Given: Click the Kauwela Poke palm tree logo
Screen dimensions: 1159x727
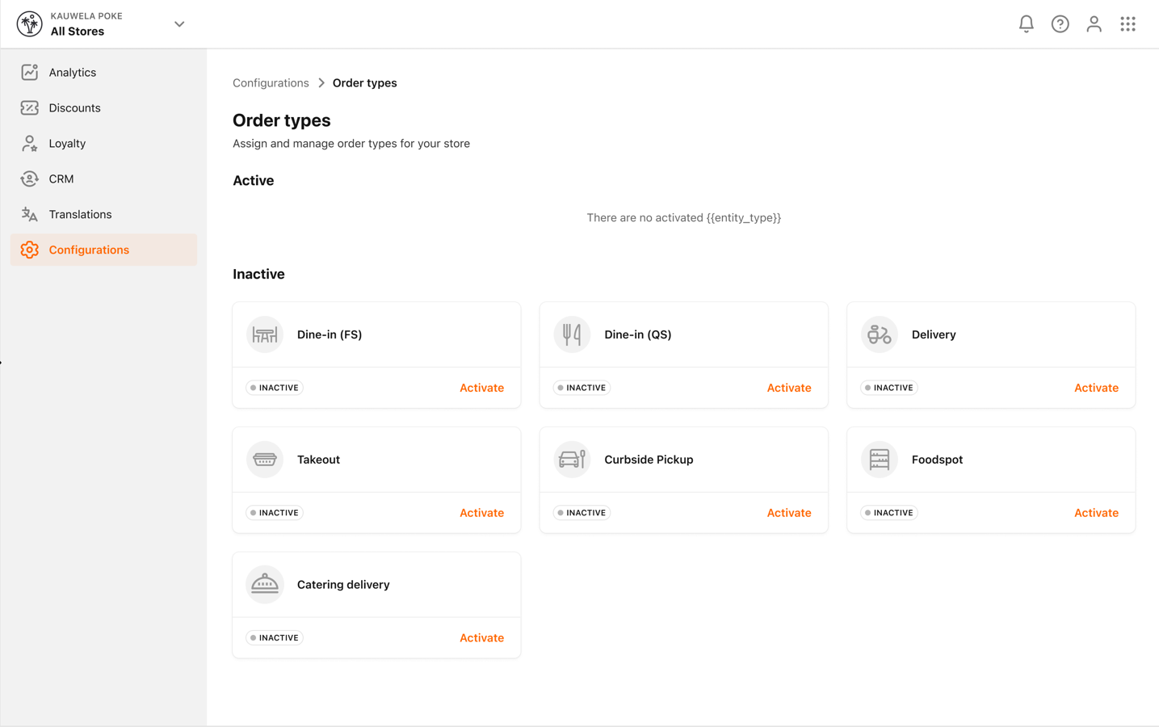Looking at the screenshot, I should [29, 24].
